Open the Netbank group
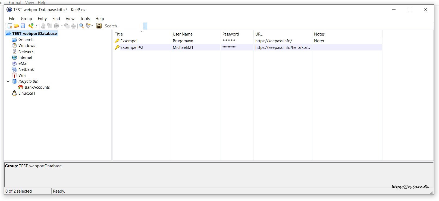The height and width of the screenshot is (201, 439). (x=26, y=69)
